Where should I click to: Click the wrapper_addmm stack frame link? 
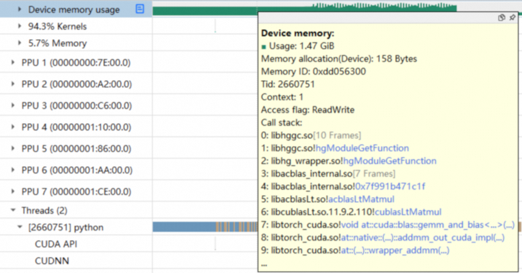tap(416, 250)
